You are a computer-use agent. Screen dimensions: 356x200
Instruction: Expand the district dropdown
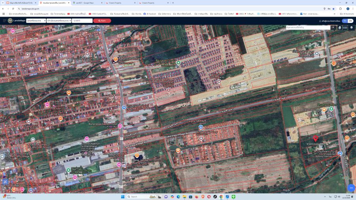pyautogui.click(x=59, y=21)
